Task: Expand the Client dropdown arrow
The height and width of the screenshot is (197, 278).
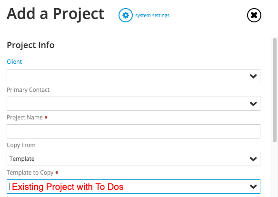Action: click(x=253, y=76)
